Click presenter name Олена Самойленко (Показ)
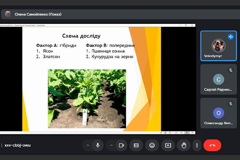The height and width of the screenshot is (160, 240). click(x=38, y=14)
